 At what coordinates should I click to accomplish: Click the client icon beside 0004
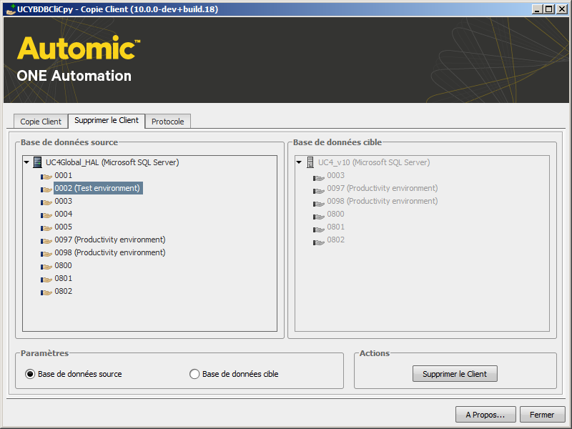46,215
